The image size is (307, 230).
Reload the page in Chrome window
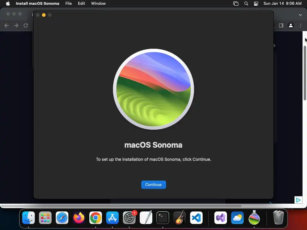click(x=26, y=25)
